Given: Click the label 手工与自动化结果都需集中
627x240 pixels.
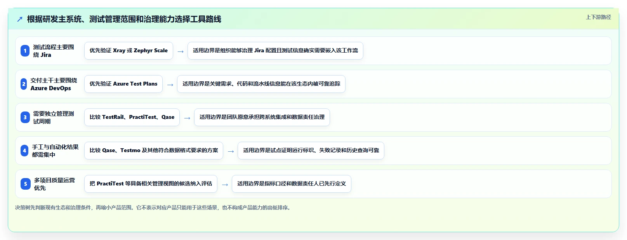Looking at the screenshot, I should coord(55,151).
